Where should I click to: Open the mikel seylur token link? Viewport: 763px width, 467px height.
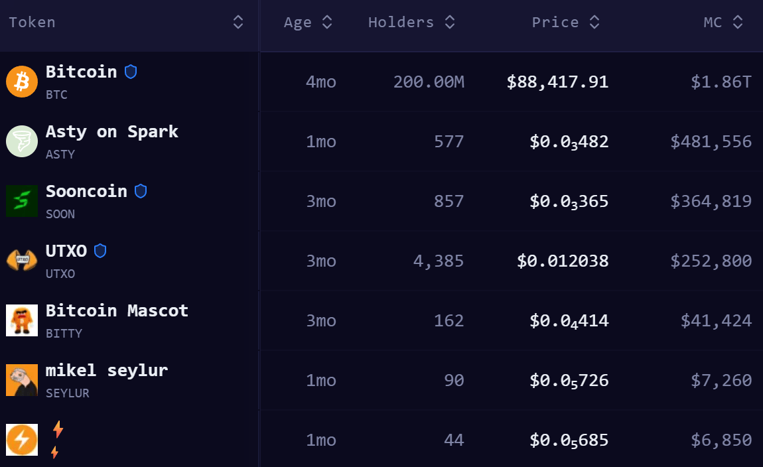106,371
